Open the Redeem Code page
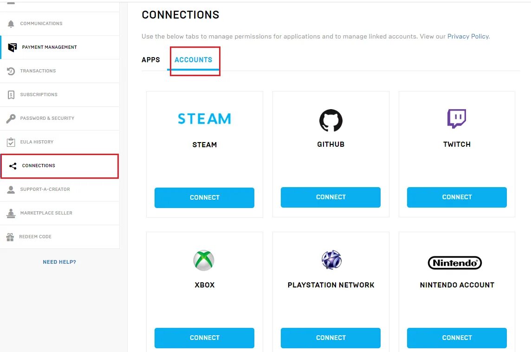The image size is (531, 352). coord(59,237)
